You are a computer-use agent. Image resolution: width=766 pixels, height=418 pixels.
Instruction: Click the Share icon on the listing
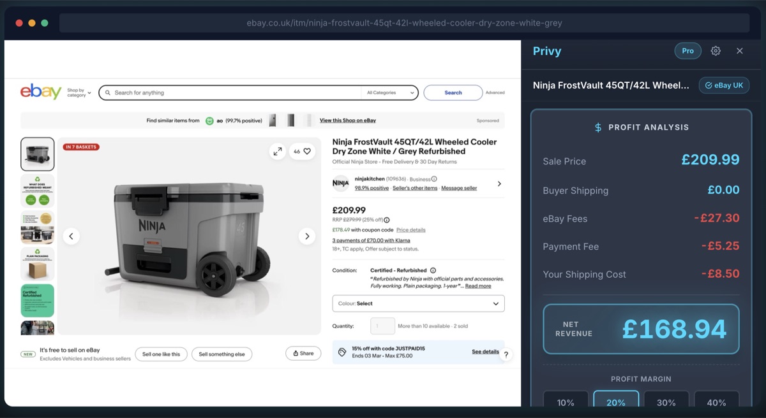303,352
